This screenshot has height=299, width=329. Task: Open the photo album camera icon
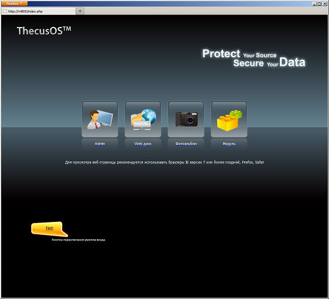pyautogui.click(x=186, y=119)
